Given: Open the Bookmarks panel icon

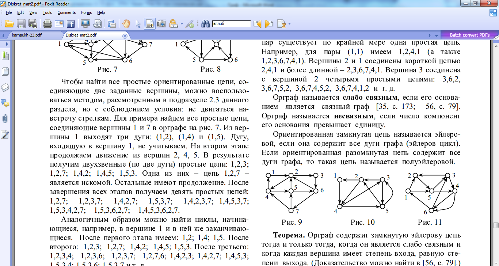Looking at the screenshot, I should click(x=5, y=56).
